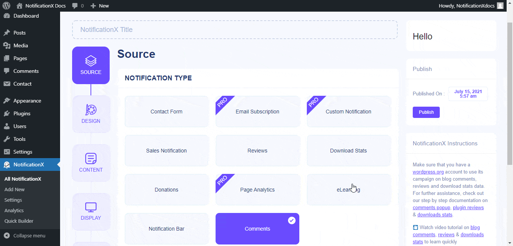Click the Comments icon in sidebar
The image size is (513, 246).
7,71
